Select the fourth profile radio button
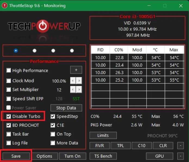 click(x=72, y=51)
